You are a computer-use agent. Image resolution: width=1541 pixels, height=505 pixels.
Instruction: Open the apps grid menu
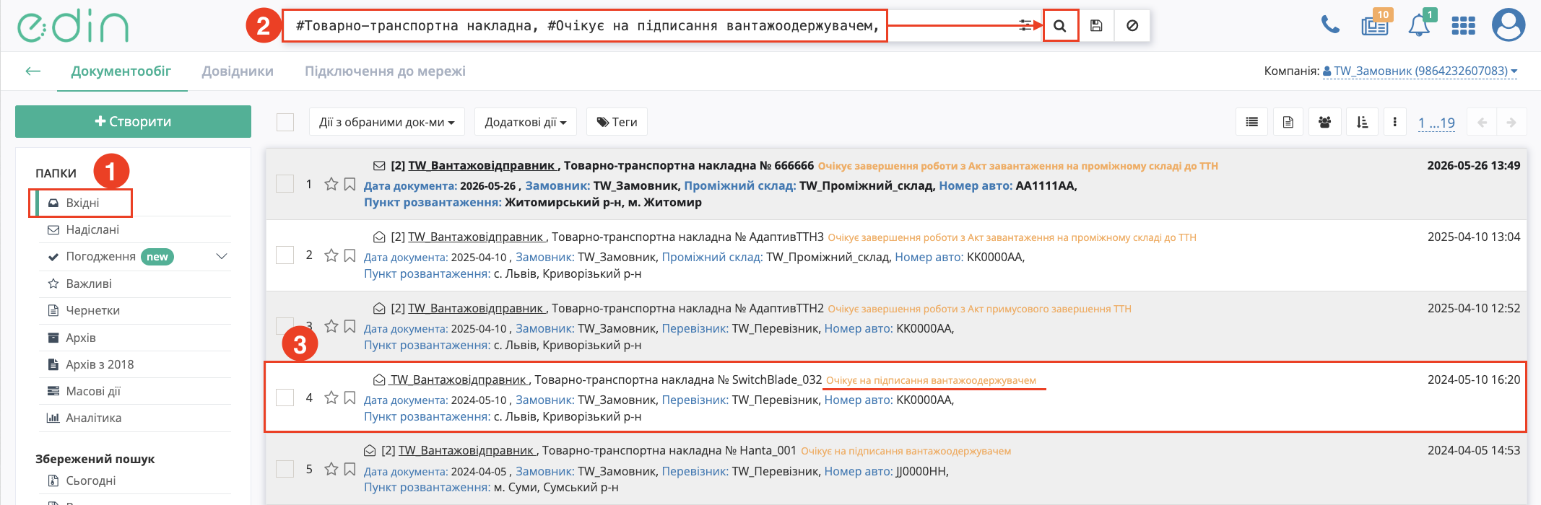[1463, 26]
